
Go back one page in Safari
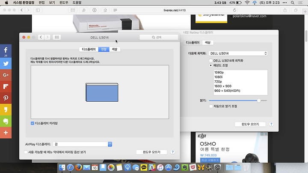(x=22, y=10)
